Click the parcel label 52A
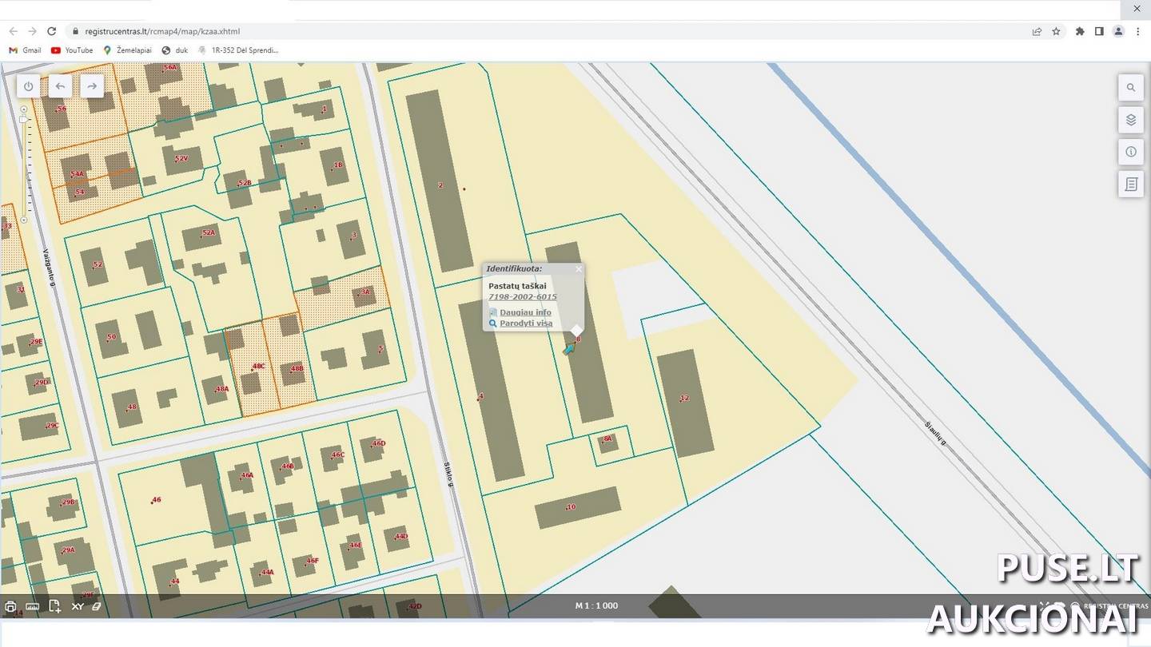This screenshot has width=1151, height=647. (209, 232)
